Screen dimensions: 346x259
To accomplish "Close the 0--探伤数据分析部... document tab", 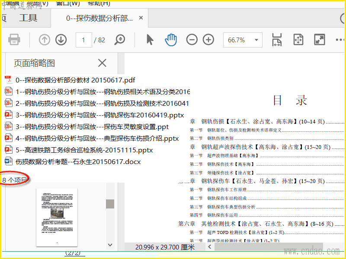I will [141, 18].
